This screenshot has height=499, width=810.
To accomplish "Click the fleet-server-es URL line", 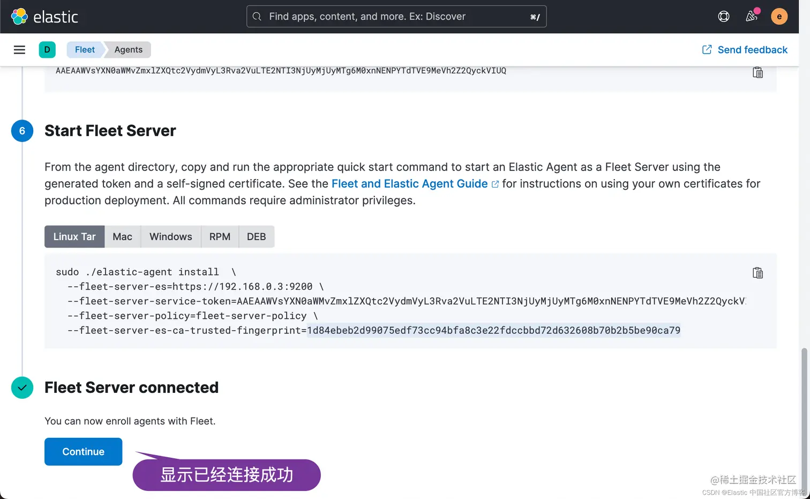I will click(x=196, y=287).
